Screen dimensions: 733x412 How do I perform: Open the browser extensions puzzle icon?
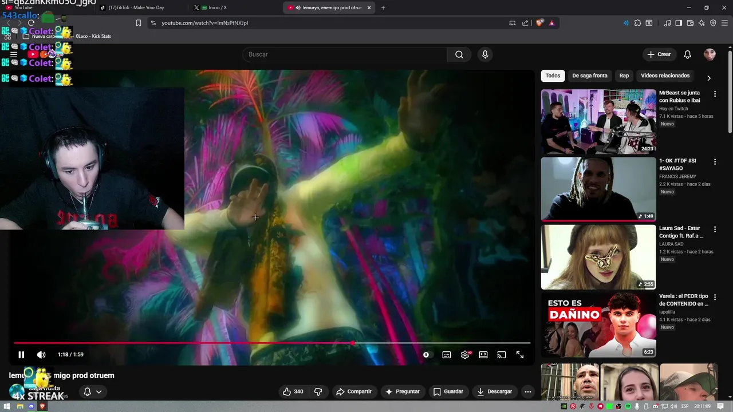coord(637,23)
